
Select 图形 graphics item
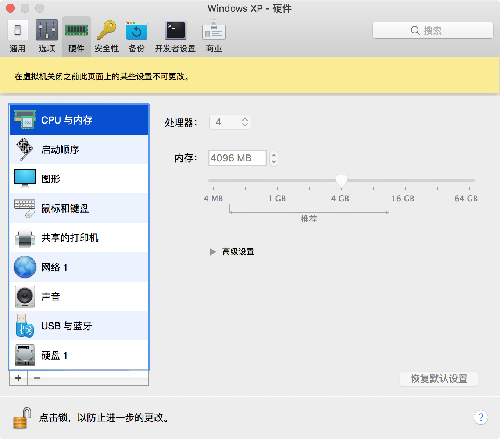point(79,179)
